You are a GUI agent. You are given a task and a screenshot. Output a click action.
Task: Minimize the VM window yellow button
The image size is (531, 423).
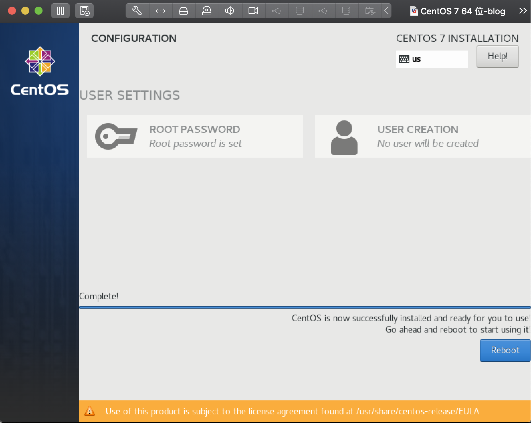25,11
